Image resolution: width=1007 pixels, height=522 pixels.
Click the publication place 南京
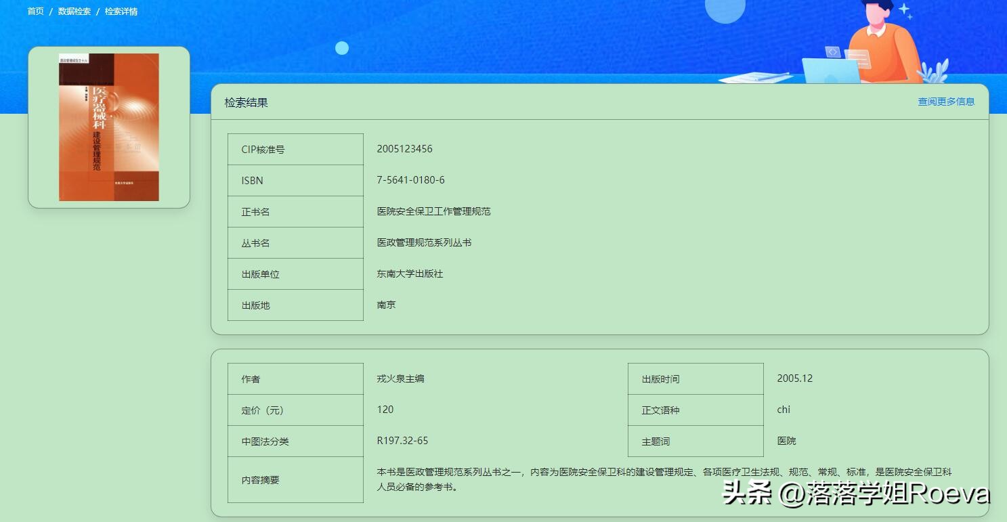[x=385, y=305]
